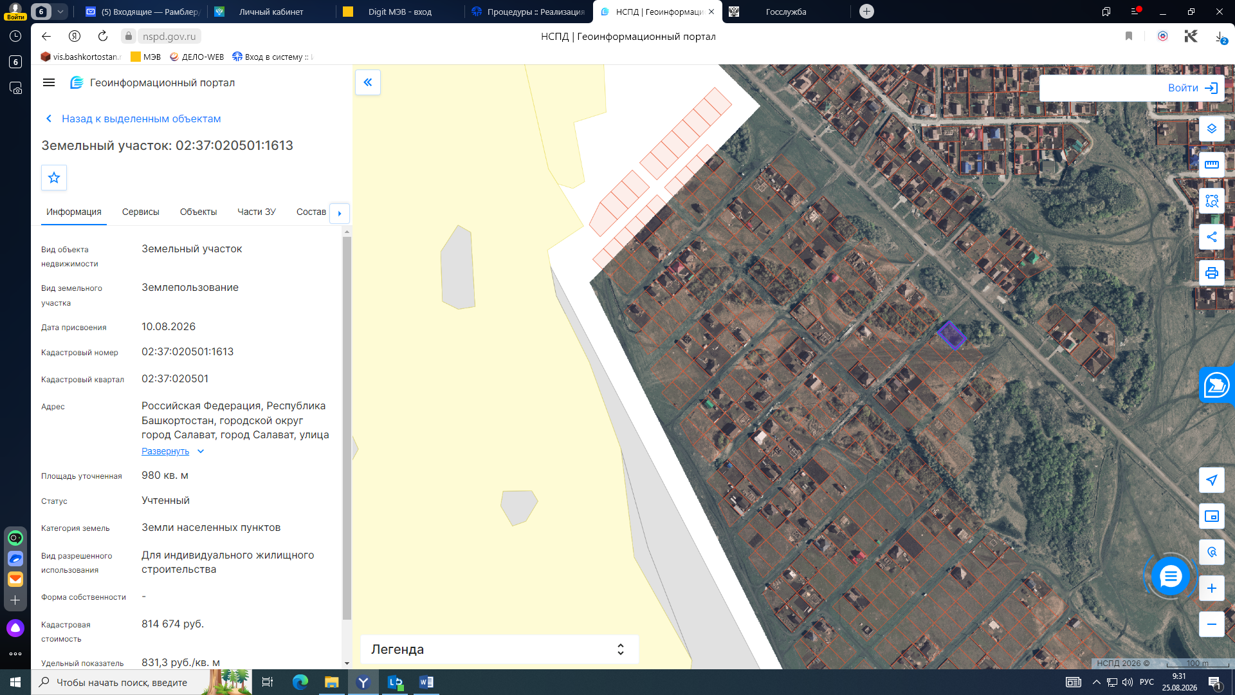Toggle the overview mini-map window
The height and width of the screenshot is (695, 1235).
1212,516
